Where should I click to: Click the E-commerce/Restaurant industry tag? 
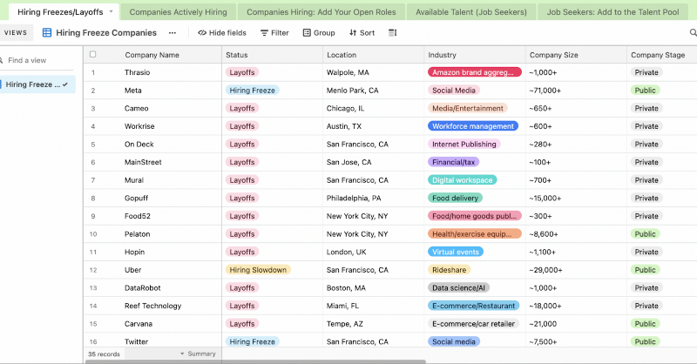473,306
